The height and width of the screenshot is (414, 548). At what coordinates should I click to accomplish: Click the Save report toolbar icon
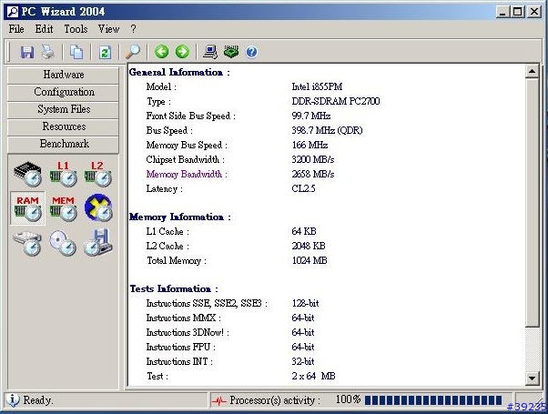pyautogui.click(x=27, y=52)
